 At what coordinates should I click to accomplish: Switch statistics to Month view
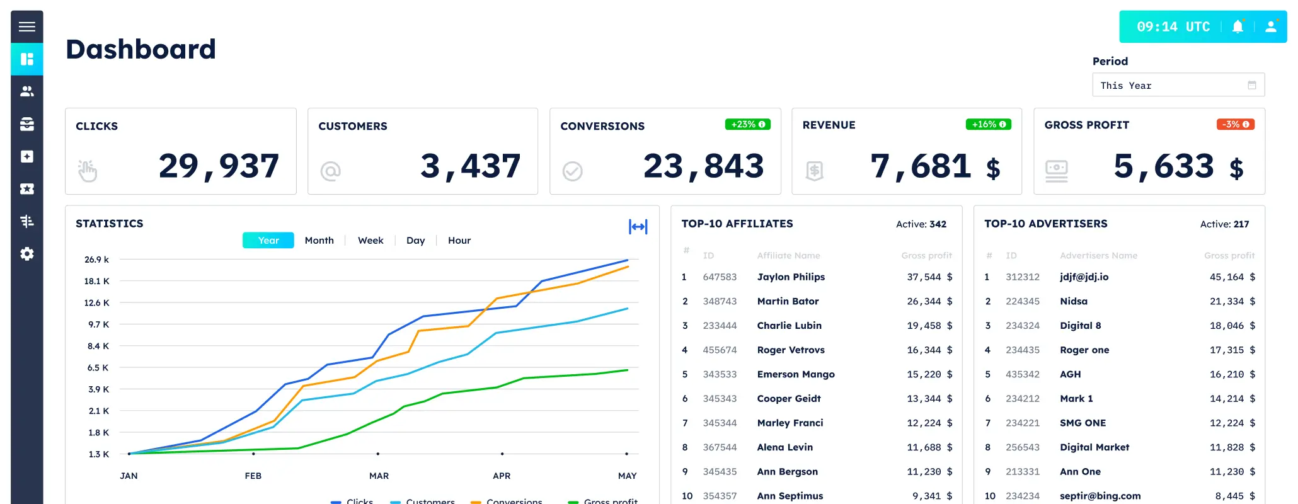(319, 241)
